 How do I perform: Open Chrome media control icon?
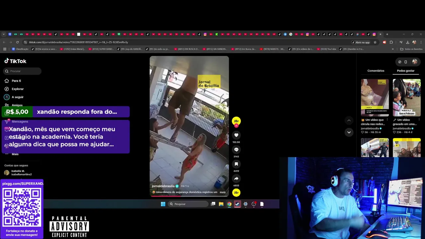(401, 42)
